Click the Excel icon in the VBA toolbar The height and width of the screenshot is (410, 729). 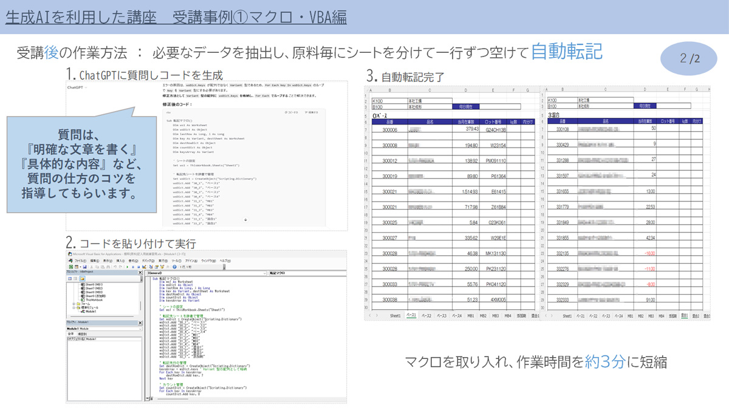click(x=71, y=267)
